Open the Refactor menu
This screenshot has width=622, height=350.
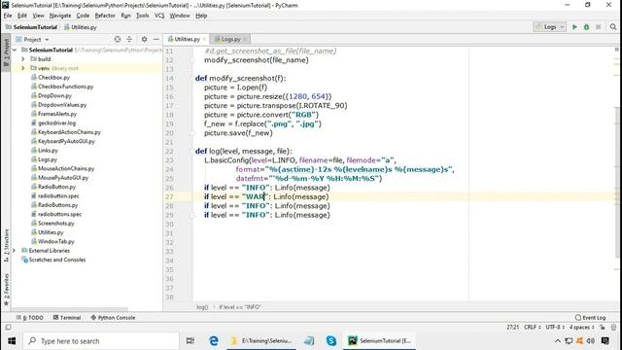coord(105,16)
